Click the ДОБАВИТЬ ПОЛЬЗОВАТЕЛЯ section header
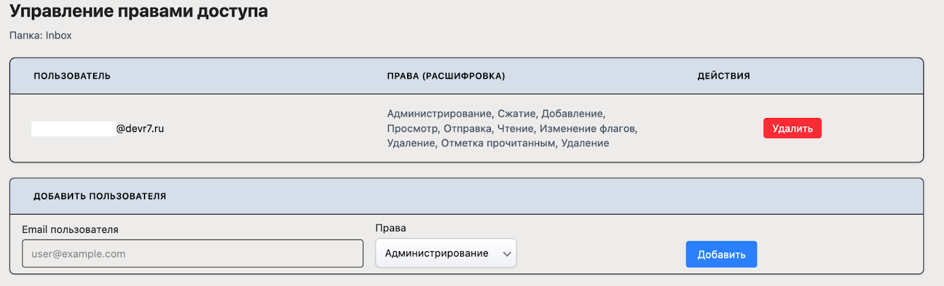This screenshot has width=944, height=286. point(100,196)
